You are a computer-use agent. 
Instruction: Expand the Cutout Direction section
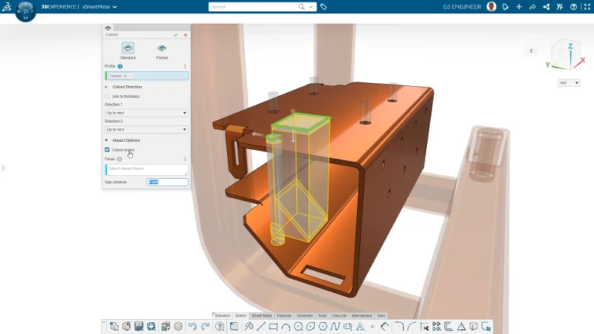click(x=106, y=87)
